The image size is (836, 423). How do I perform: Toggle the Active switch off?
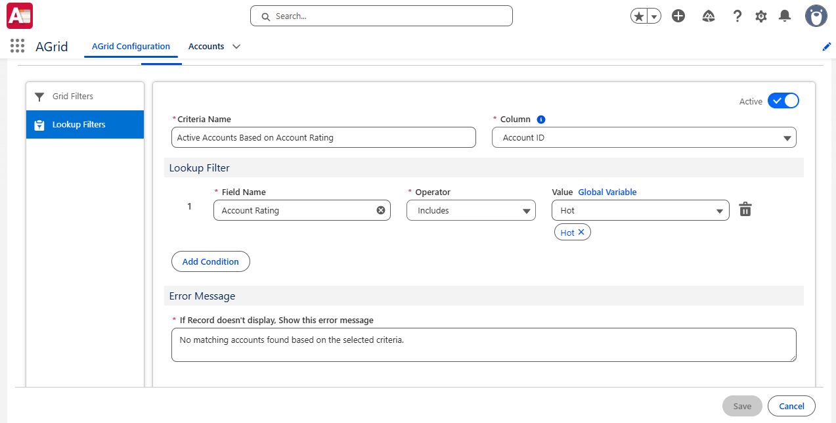click(783, 100)
